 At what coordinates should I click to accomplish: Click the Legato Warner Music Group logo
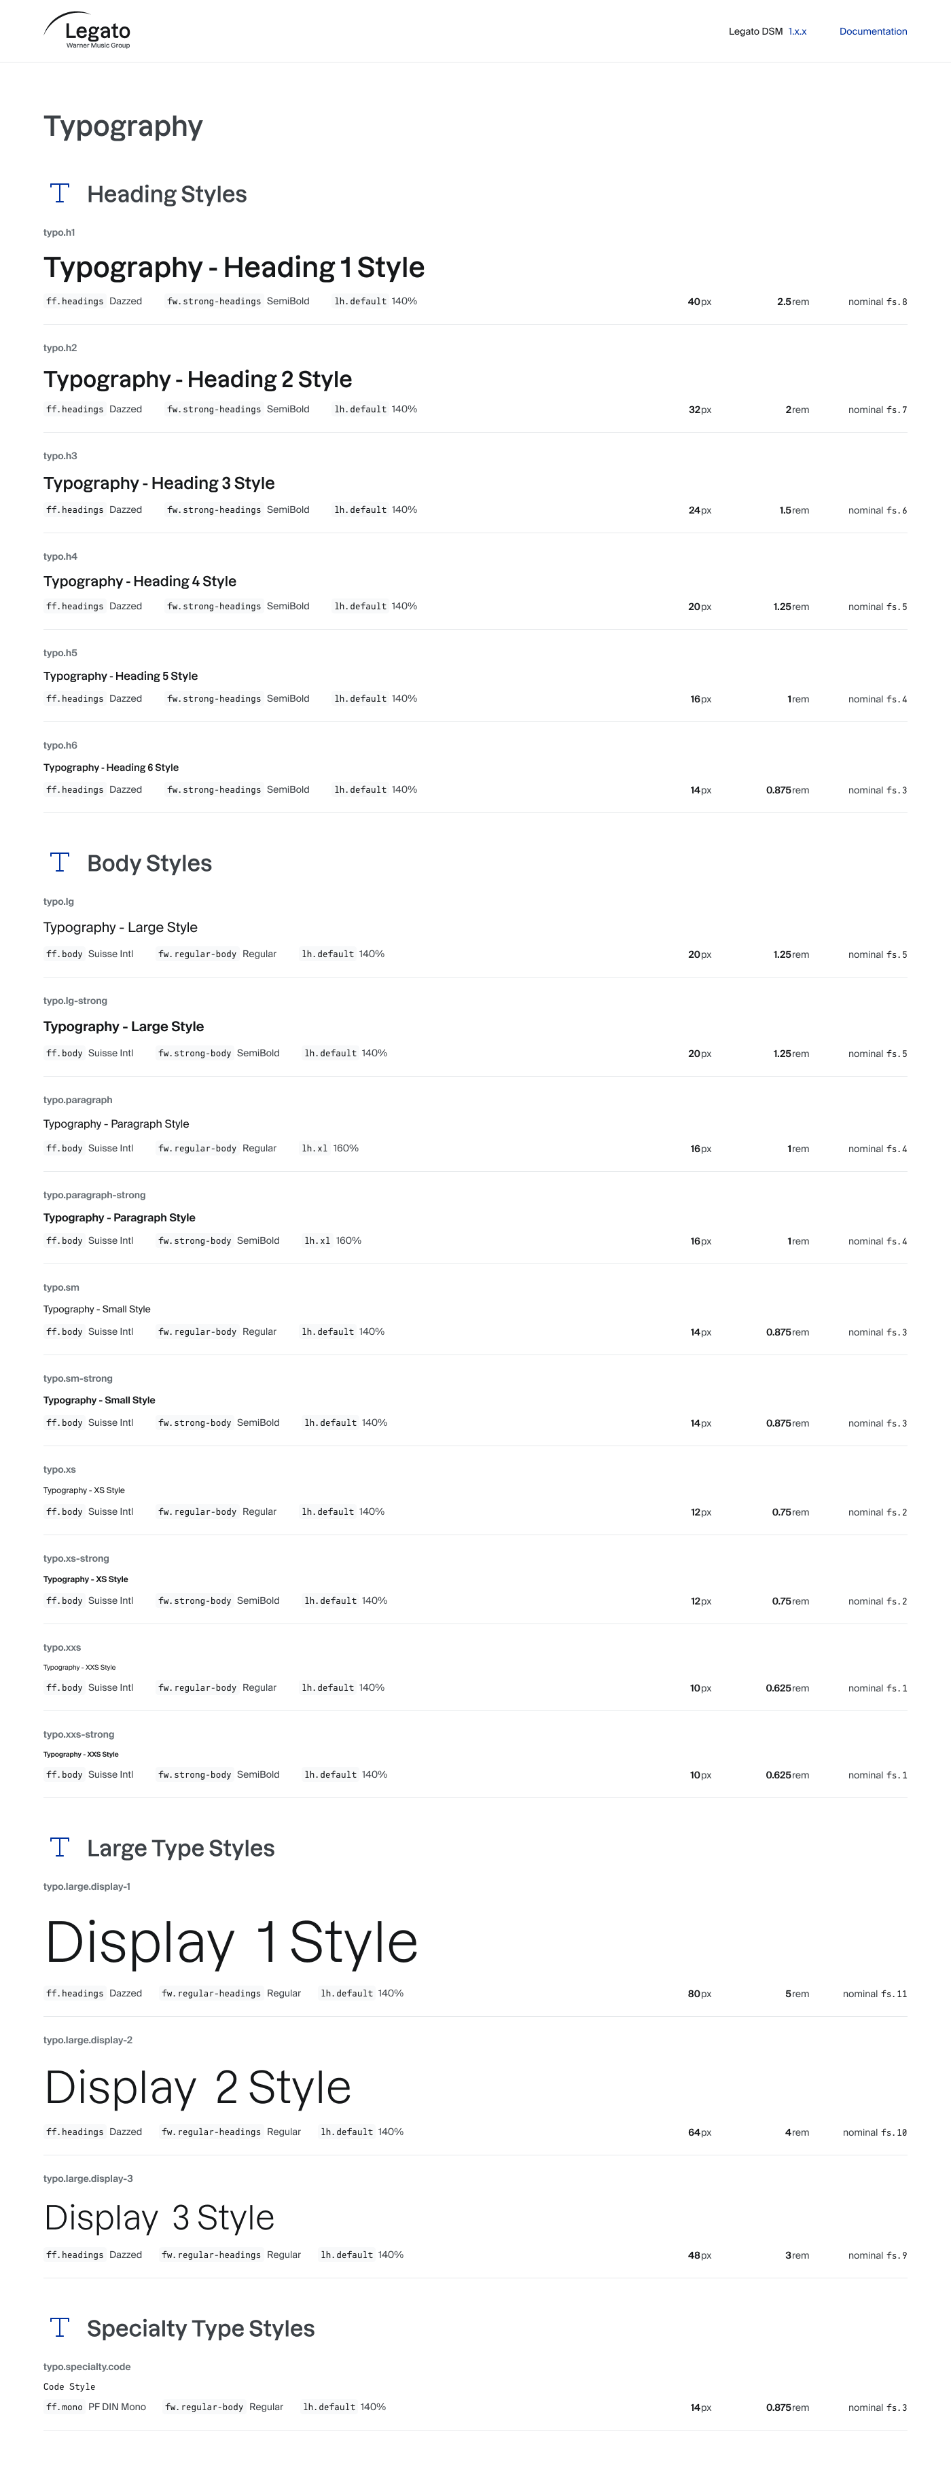coord(88,31)
